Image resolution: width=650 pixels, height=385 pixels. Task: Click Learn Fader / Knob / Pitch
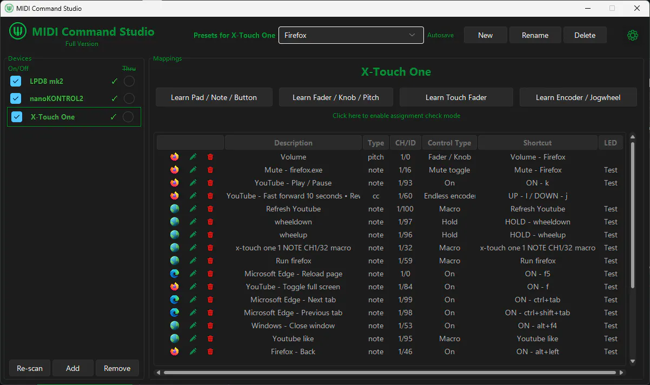tap(336, 97)
